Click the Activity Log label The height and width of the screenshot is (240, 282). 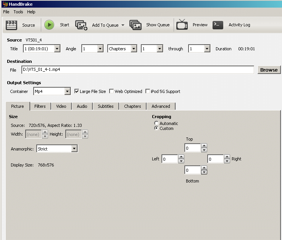click(239, 25)
